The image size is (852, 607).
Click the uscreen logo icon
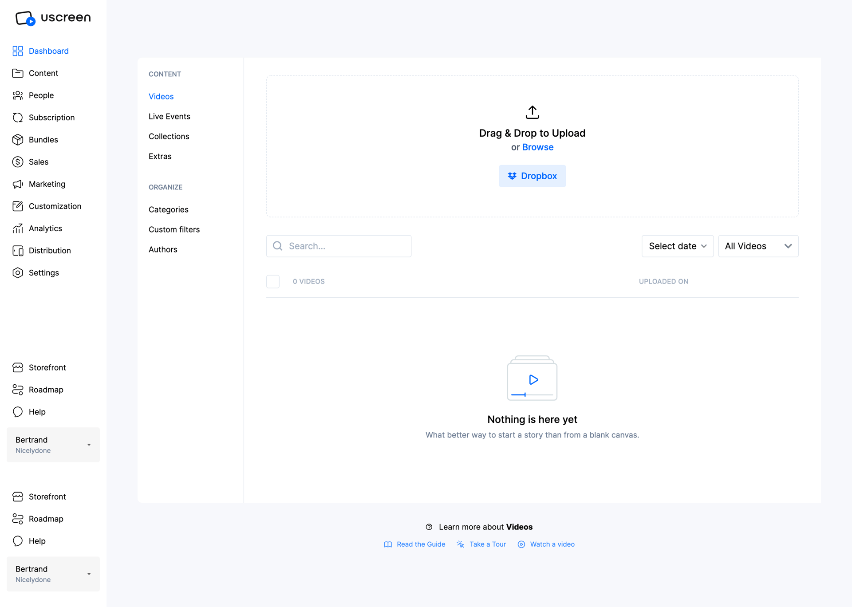tap(24, 18)
